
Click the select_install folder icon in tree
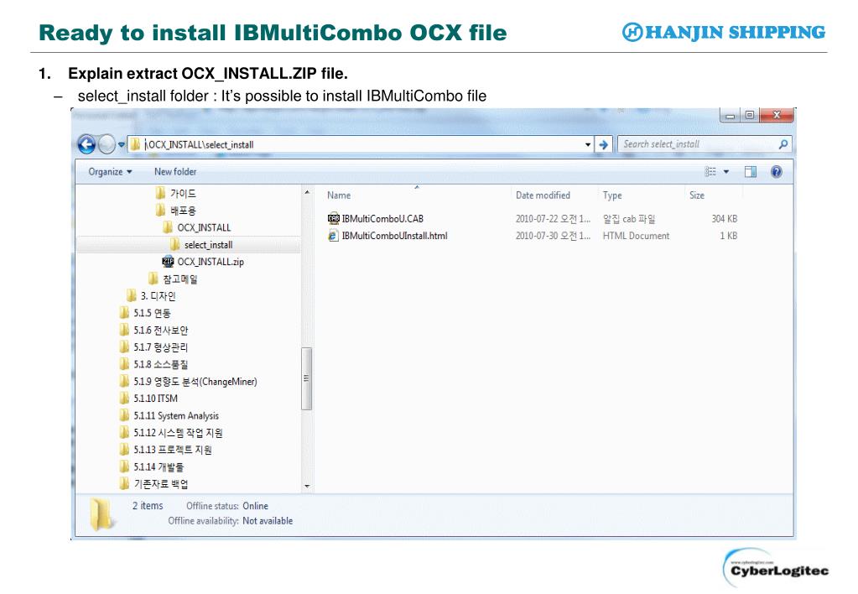pyautogui.click(x=175, y=244)
